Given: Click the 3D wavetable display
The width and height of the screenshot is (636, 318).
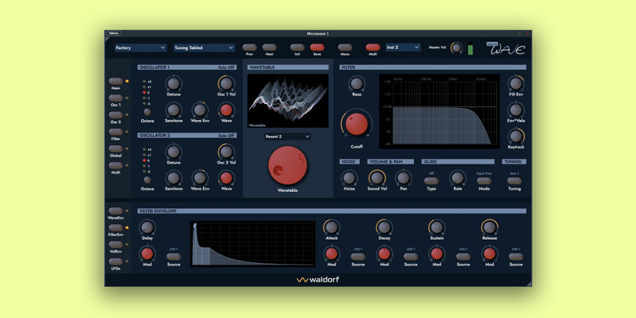Looking at the screenshot, I should 288,100.
